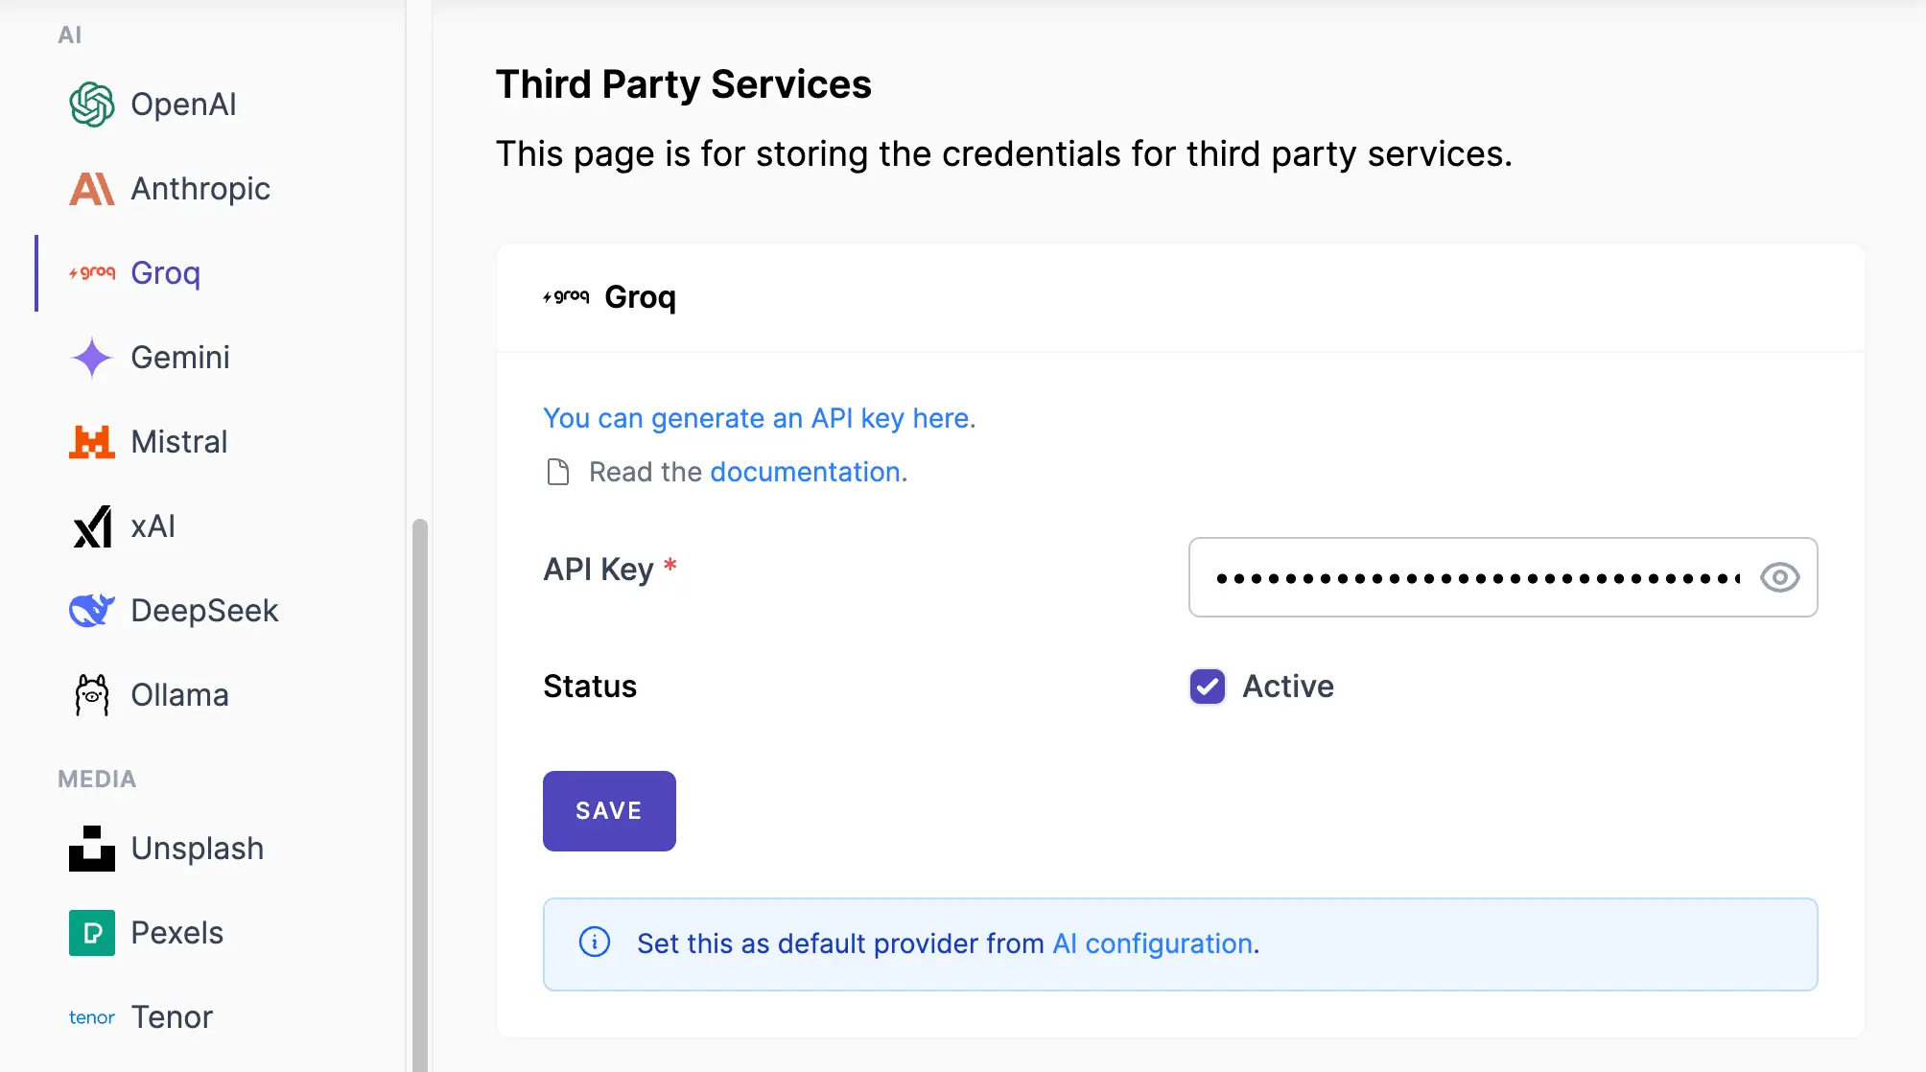Select the Pexels icon
The height and width of the screenshot is (1072, 1926).
click(92, 932)
